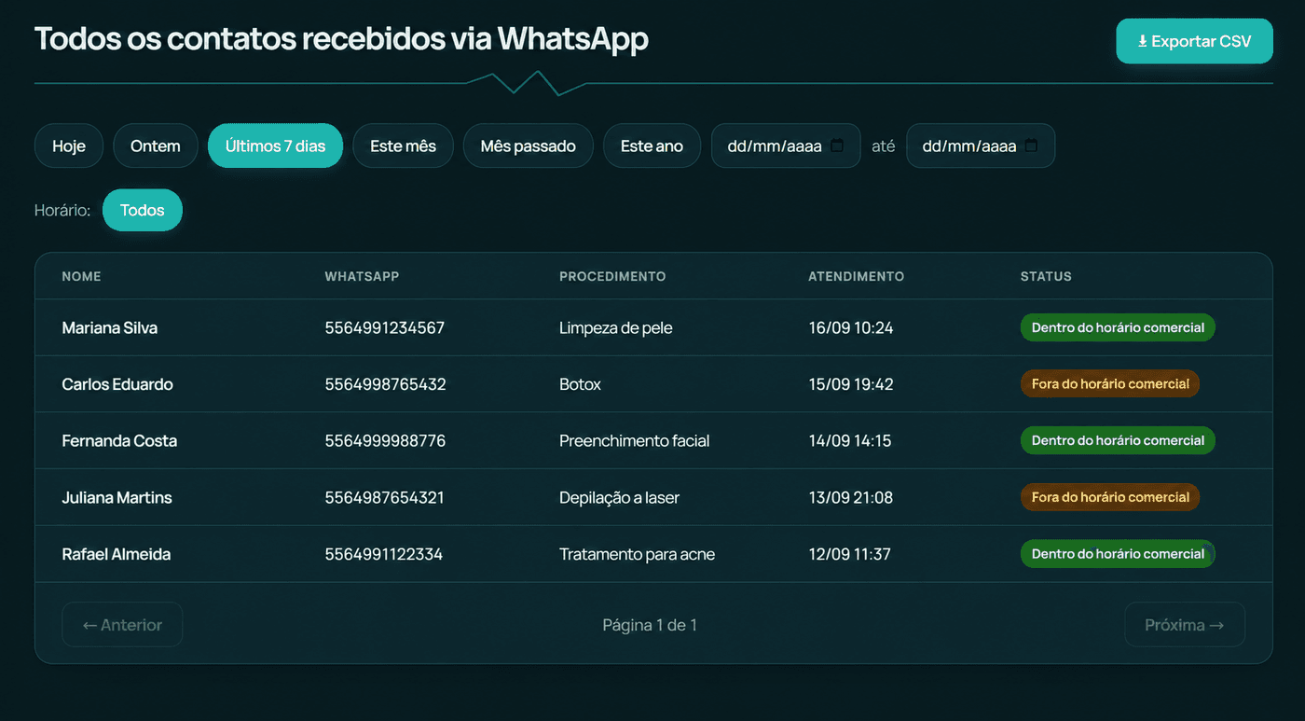Click the Nome column header
The width and height of the screenshot is (1305, 721).
82,276
